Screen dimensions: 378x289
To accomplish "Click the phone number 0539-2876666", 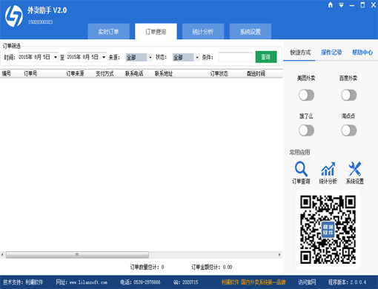I will coord(147,282).
